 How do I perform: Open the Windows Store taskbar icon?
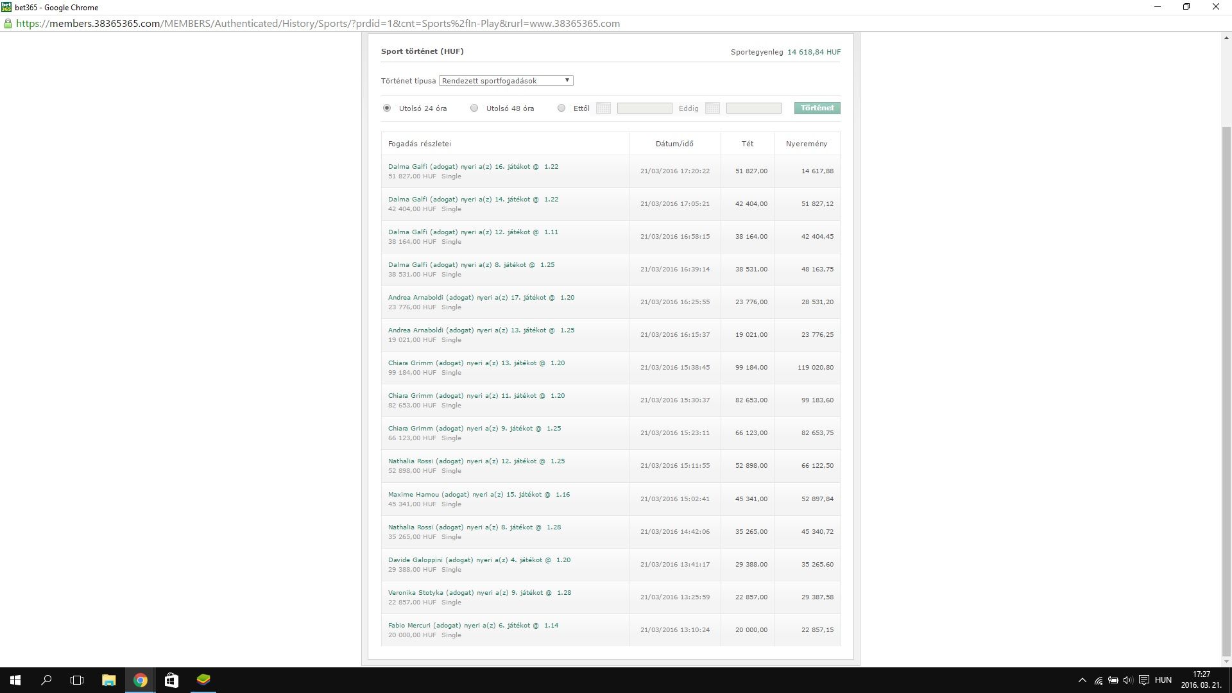point(171,680)
